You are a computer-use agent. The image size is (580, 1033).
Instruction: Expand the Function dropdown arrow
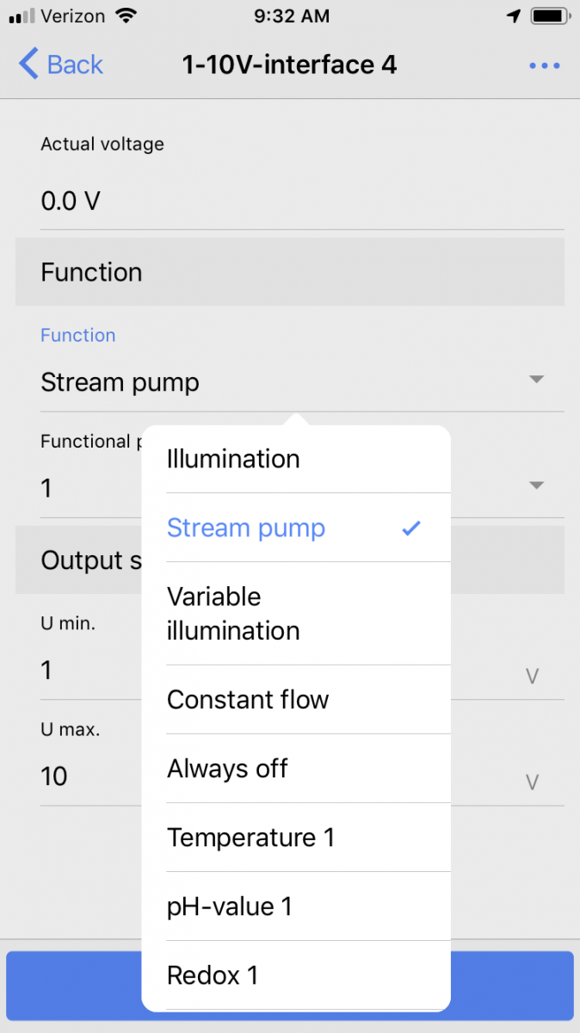click(536, 380)
